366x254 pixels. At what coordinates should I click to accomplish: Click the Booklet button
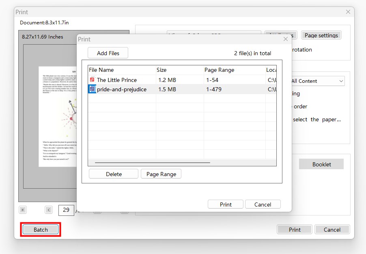tap(321, 164)
